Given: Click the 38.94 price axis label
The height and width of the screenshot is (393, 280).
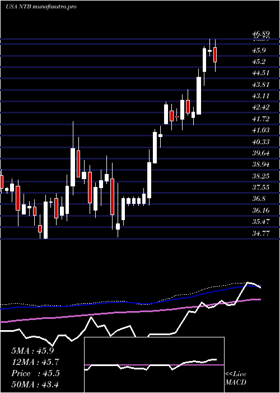Looking at the screenshot, I should 261,164.
